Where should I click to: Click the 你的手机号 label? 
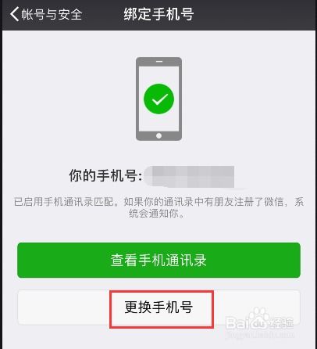tap(105, 175)
